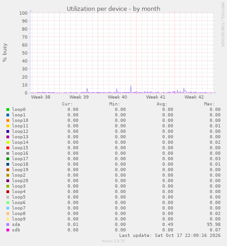Screen dimensions: 227x246
Task: Select the loop16 legend label
Action: 20,153
